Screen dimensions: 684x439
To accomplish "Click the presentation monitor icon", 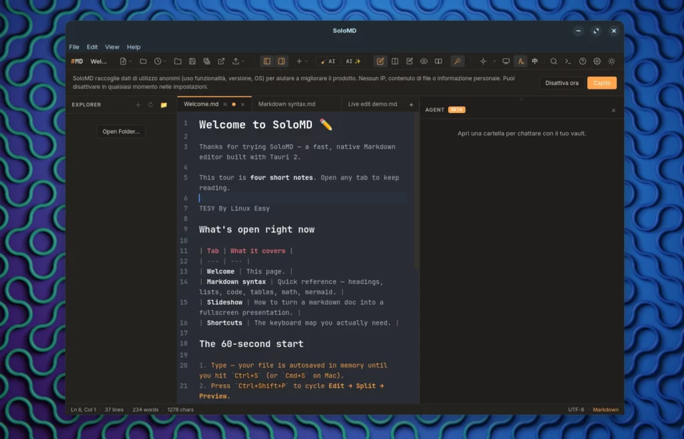I will pyautogui.click(x=506, y=61).
